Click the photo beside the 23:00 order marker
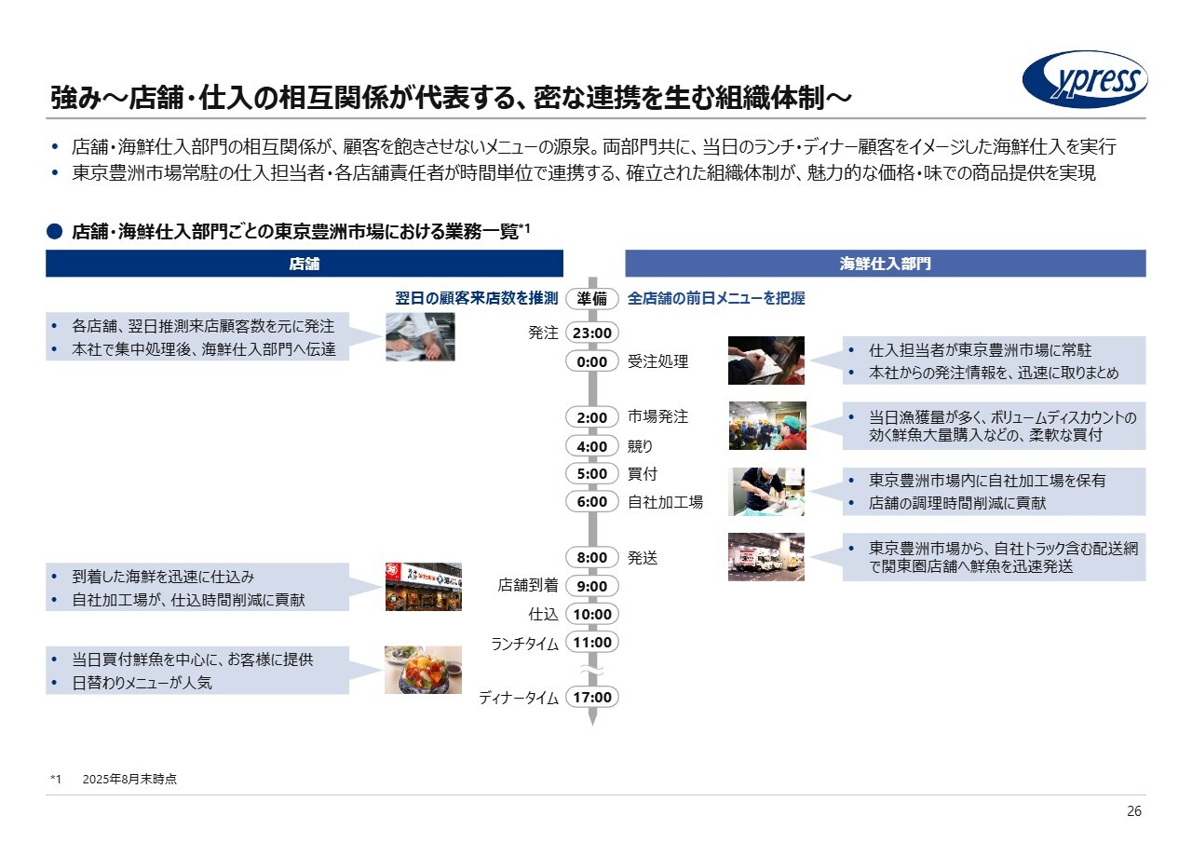This screenshot has height=843, width=1192. click(x=420, y=336)
